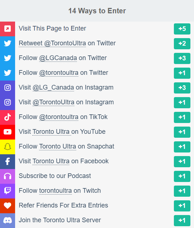Click the heart icon for referring friends
Screen dimensions: 194x228
8,206
